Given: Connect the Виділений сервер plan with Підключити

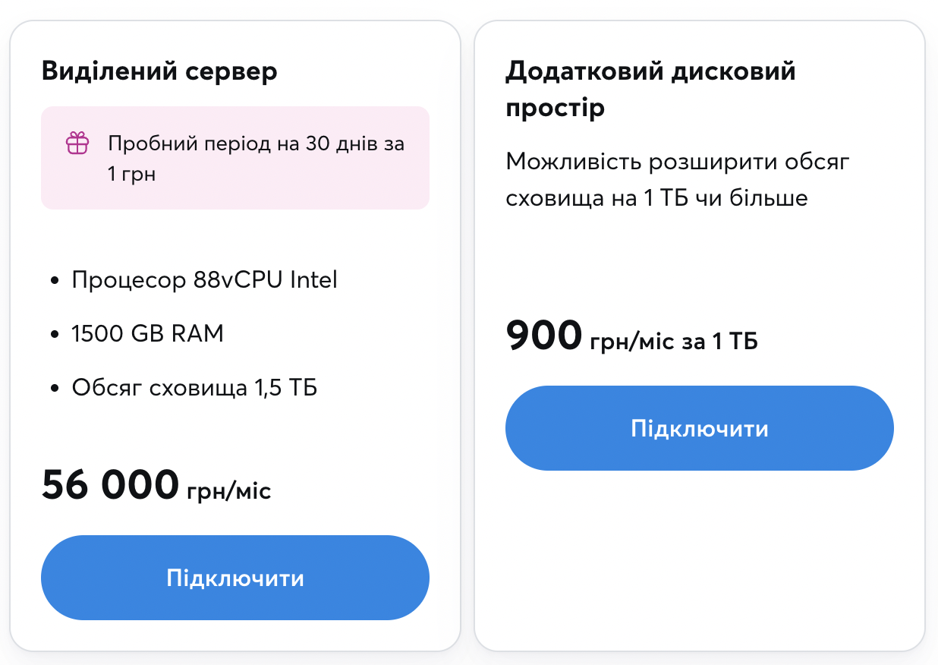Looking at the screenshot, I should (235, 578).
